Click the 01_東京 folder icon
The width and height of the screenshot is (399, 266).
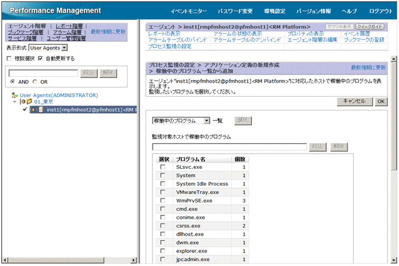[x=29, y=101]
